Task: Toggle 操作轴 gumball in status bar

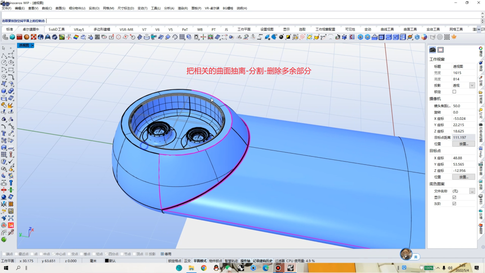Action: coord(245,261)
